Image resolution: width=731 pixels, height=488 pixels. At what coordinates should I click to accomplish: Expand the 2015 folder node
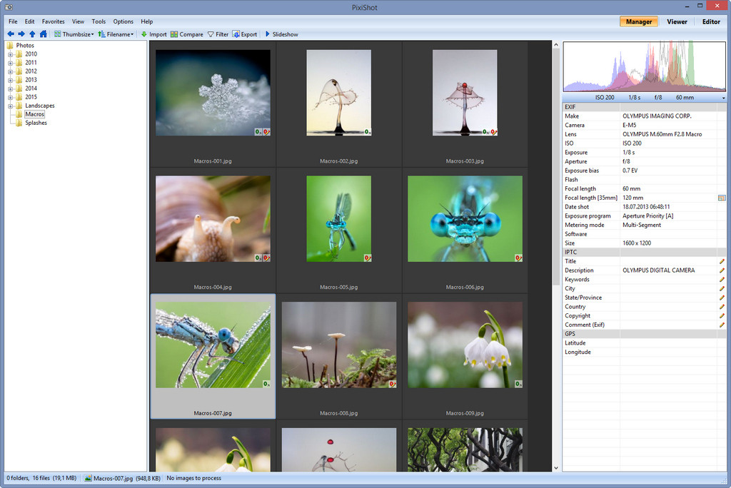coord(10,98)
